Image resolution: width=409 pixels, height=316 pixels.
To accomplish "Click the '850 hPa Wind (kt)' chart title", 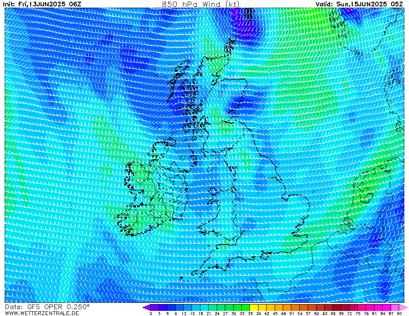I will coord(200,4).
